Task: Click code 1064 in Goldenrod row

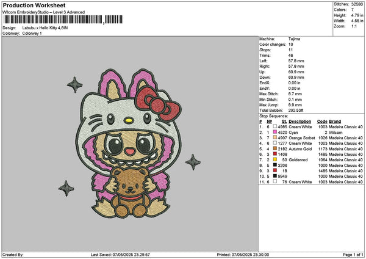Action: (323, 160)
